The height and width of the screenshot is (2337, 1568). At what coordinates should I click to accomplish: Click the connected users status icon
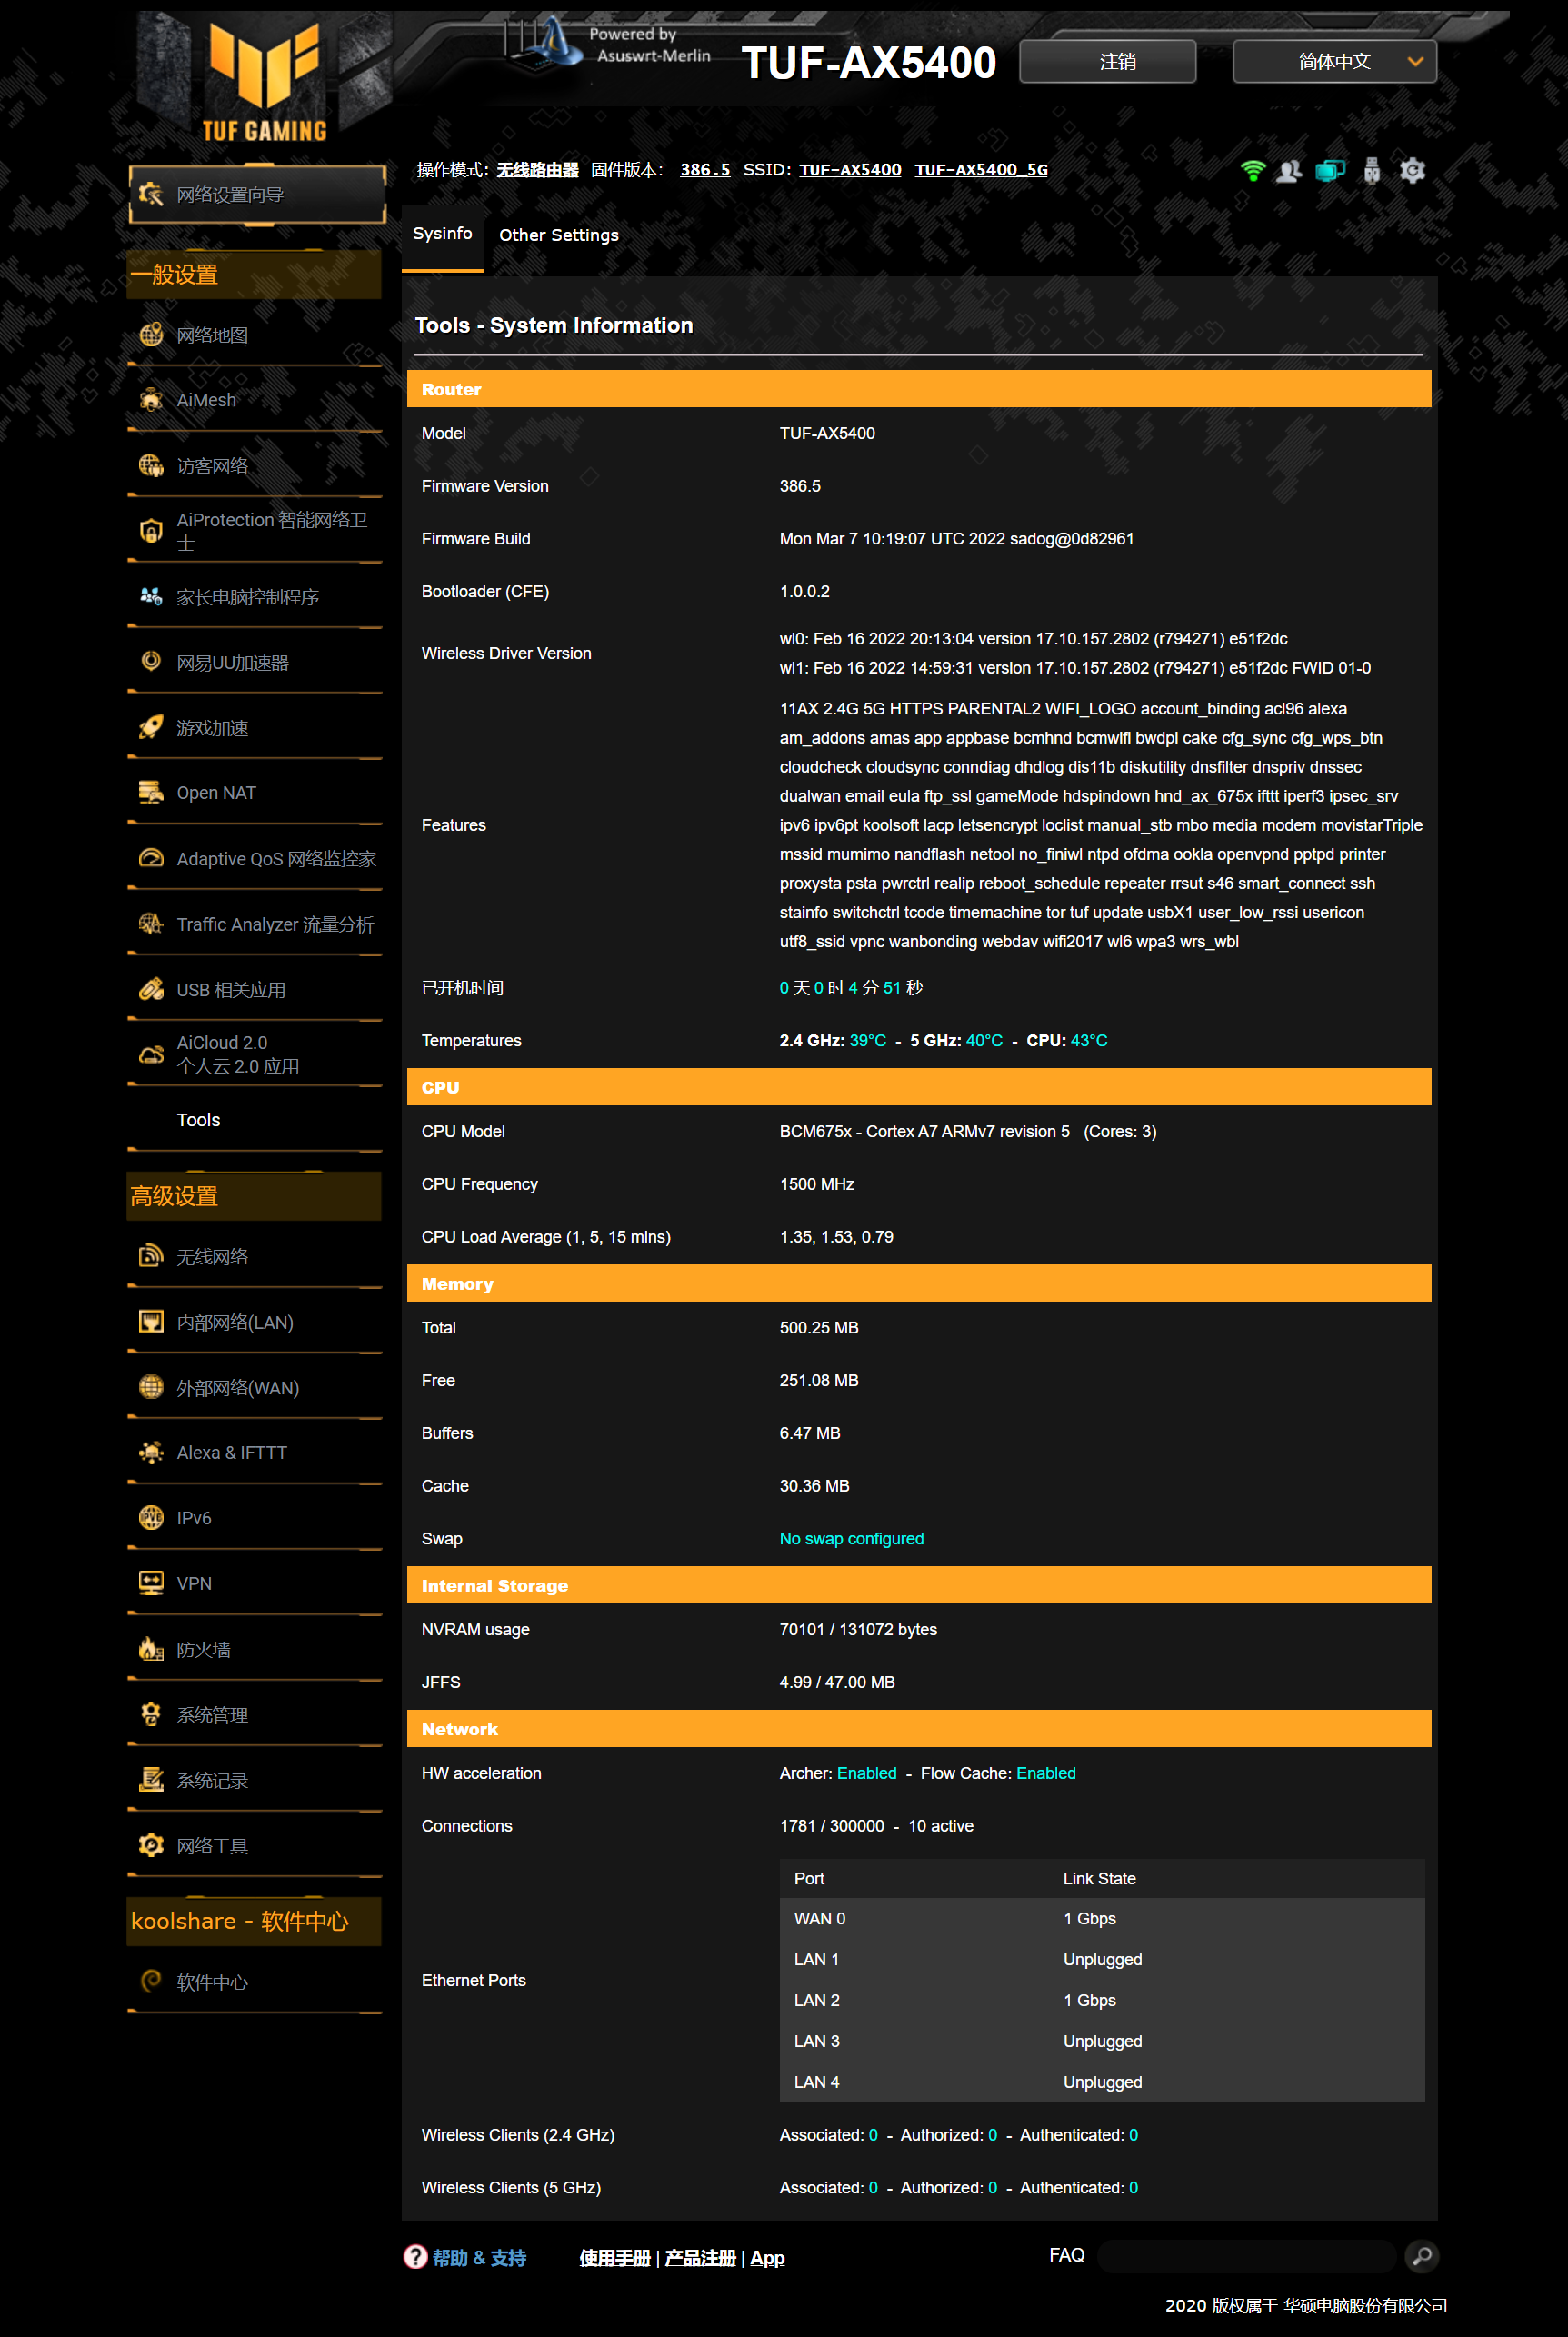[1290, 171]
